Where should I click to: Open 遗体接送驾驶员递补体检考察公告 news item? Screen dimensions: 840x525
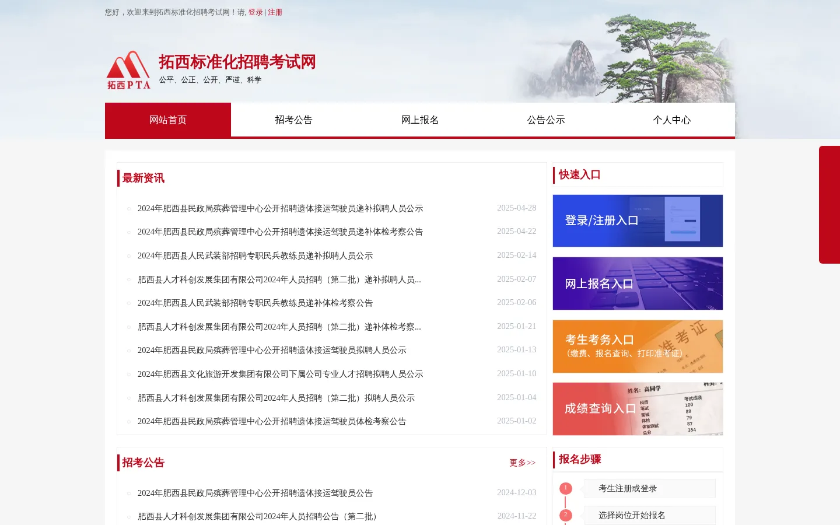[x=280, y=232]
